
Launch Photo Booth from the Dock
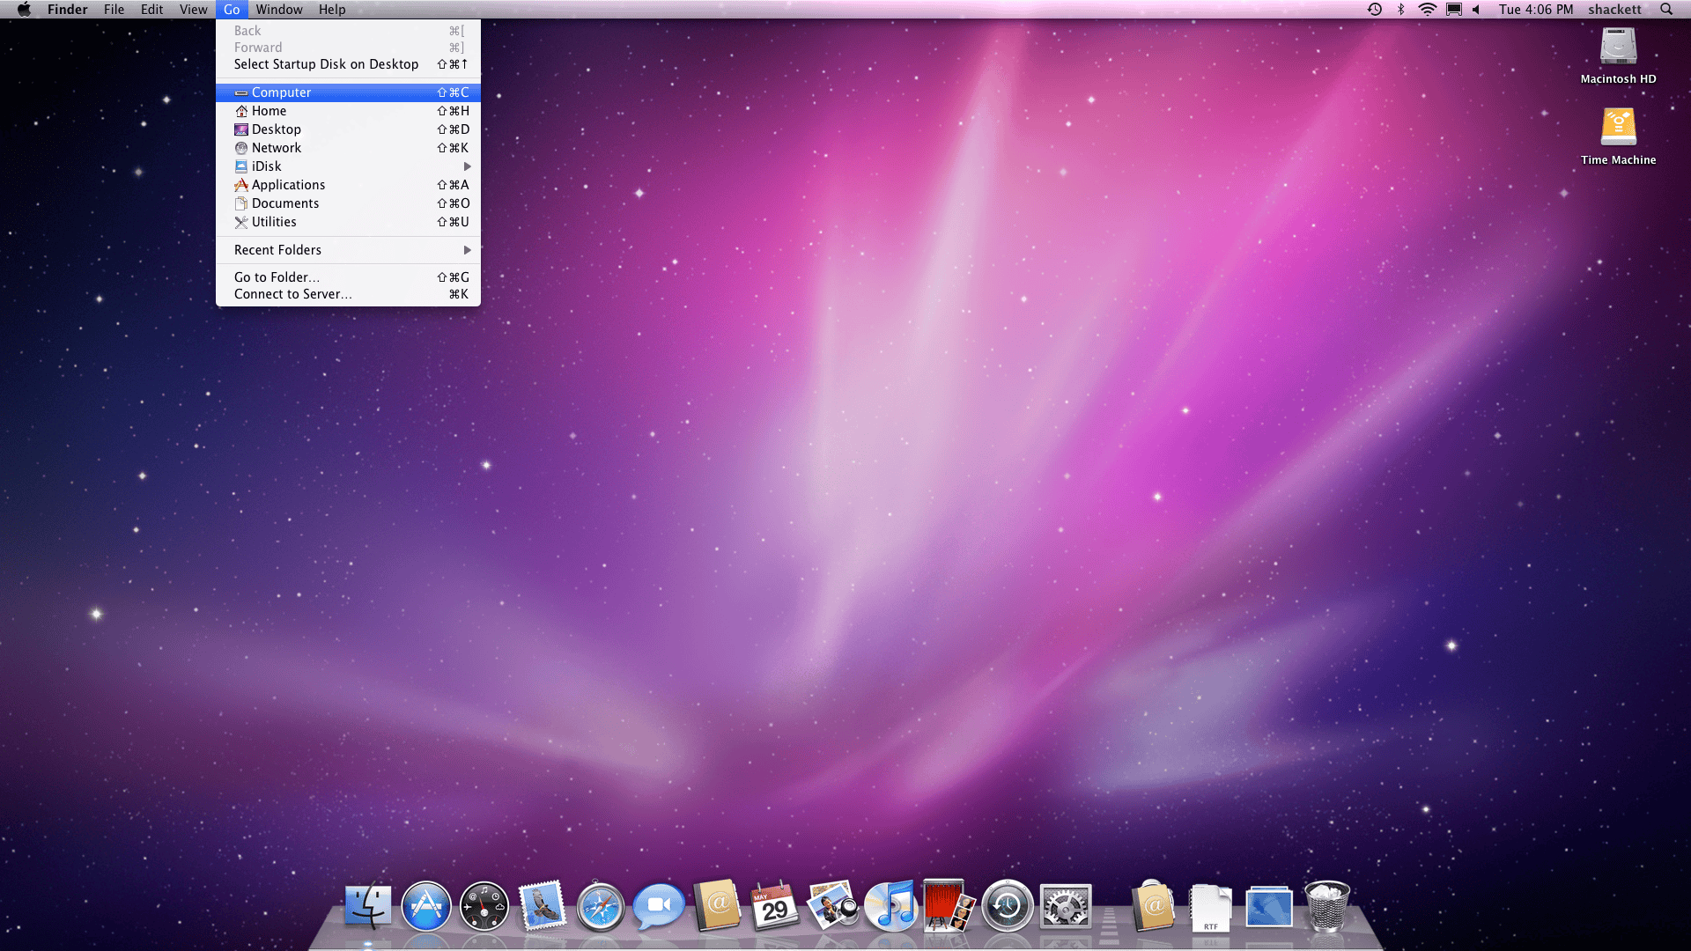pyautogui.click(x=949, y=906)
